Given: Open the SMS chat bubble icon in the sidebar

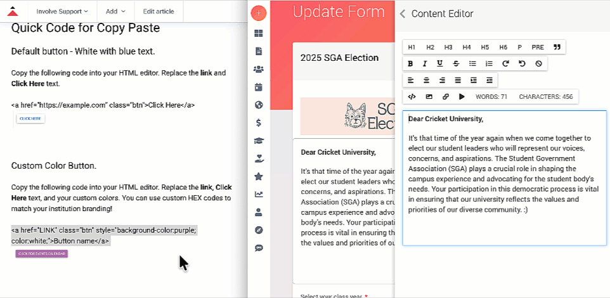Looking at the screenshot, I should click(259, 248).
